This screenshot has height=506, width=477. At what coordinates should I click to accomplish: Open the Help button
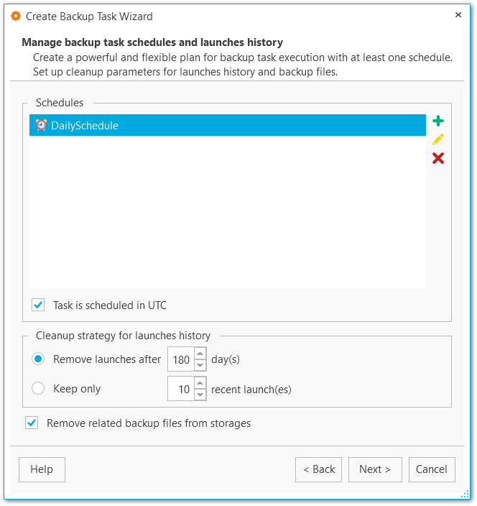(42, 469)
